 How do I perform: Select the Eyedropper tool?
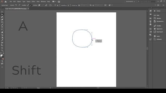(2, 40)
